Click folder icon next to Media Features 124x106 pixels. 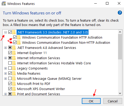(x=14, y=73)
